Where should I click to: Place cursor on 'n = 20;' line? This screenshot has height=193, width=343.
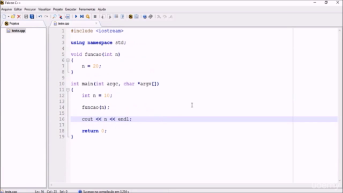(92, 66)
